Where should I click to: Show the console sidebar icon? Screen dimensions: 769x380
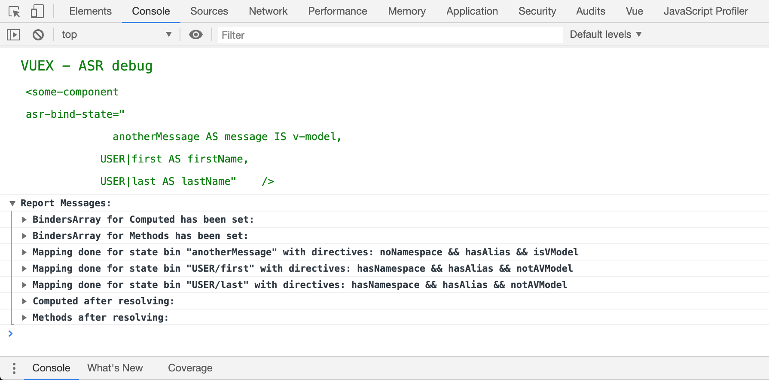pos(13,34)
